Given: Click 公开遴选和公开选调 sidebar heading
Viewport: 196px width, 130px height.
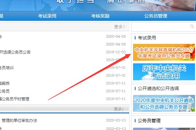Looking at the screenshot, I should [x=158, y=88].
